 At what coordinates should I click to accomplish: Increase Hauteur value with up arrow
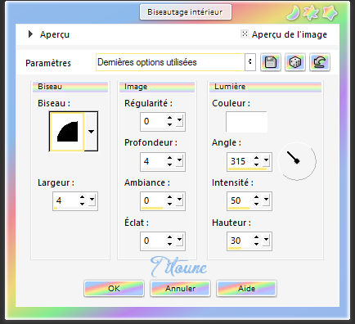256,237
